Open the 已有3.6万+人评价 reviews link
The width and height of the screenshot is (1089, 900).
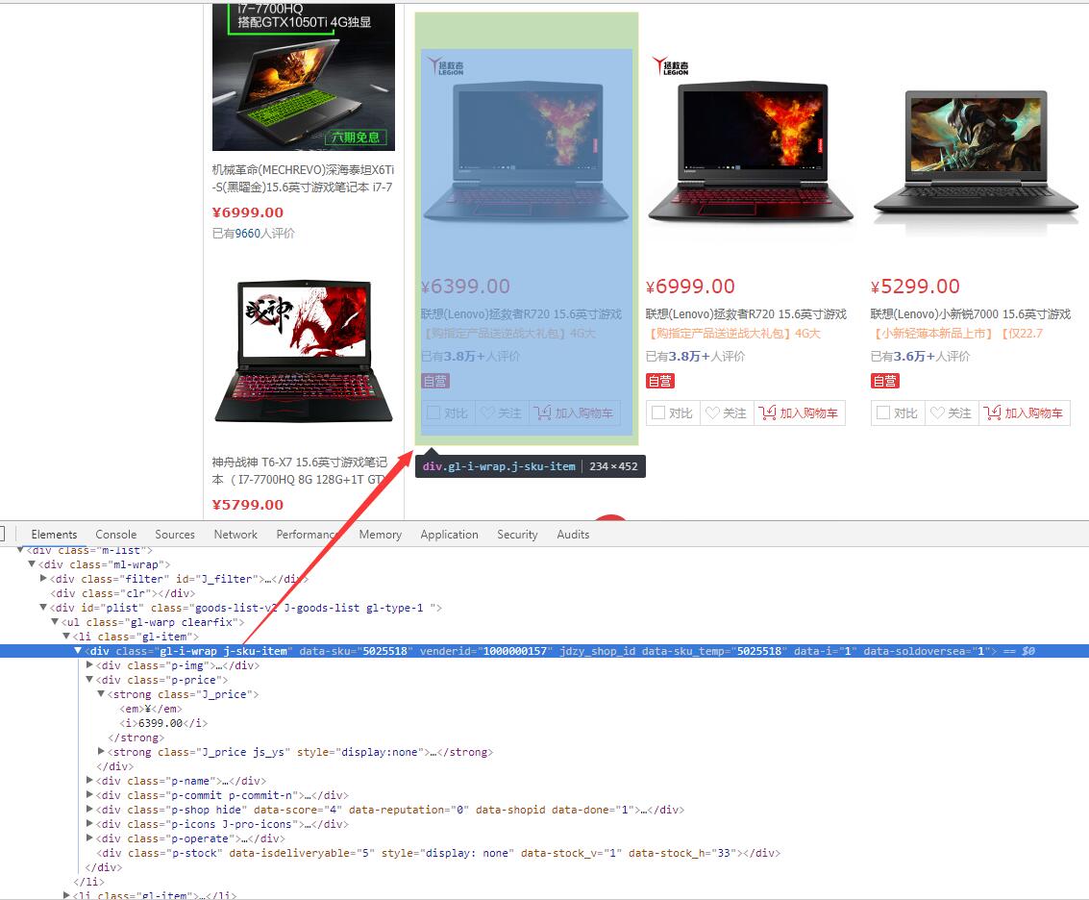(x=920, y=356)
